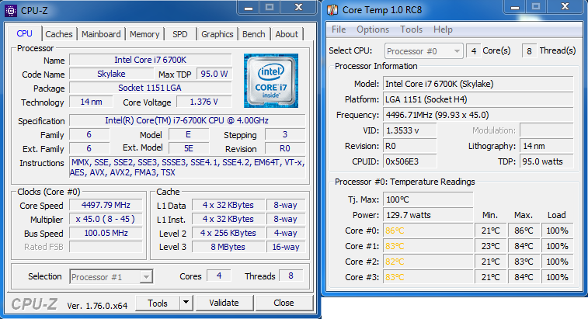The image size is (588, 319).
Task: Click the Ext. Model value 5E
Action: [188, 148]
